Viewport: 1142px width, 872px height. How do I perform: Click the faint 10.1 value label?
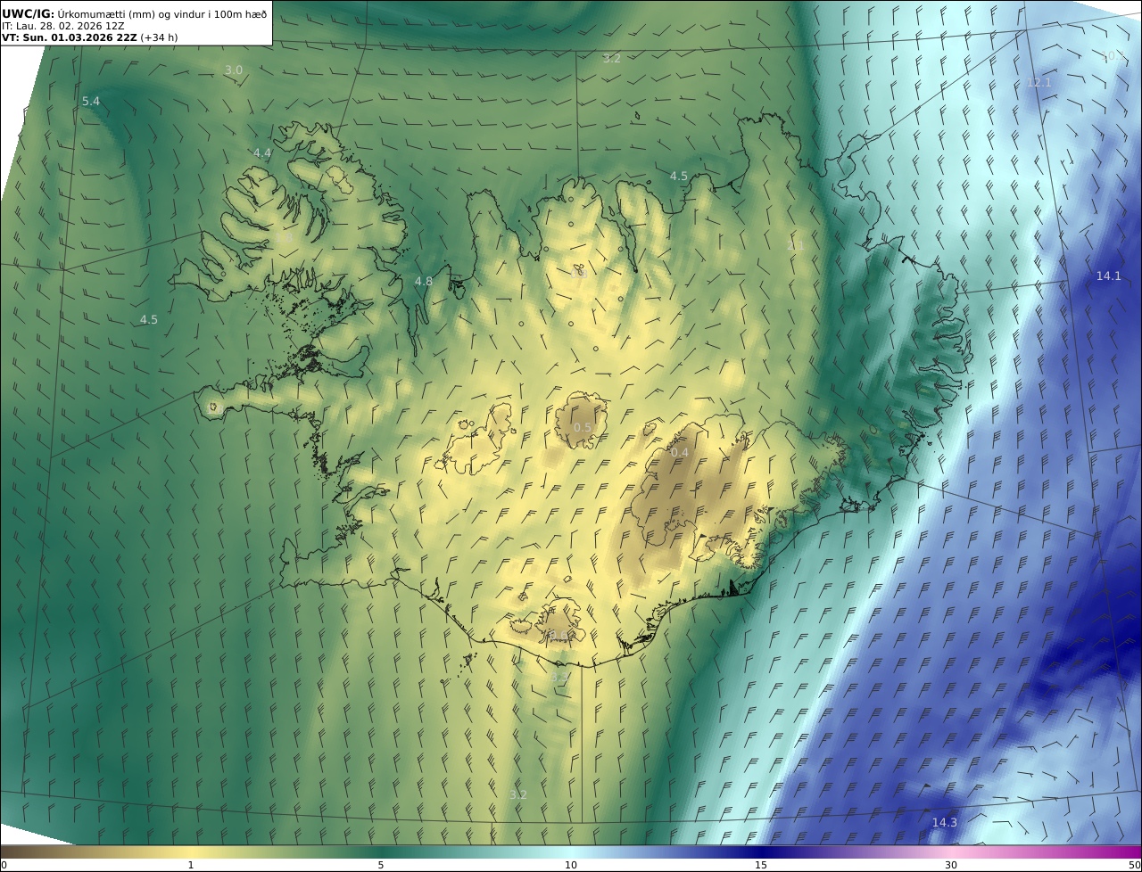coord(1114,56)
